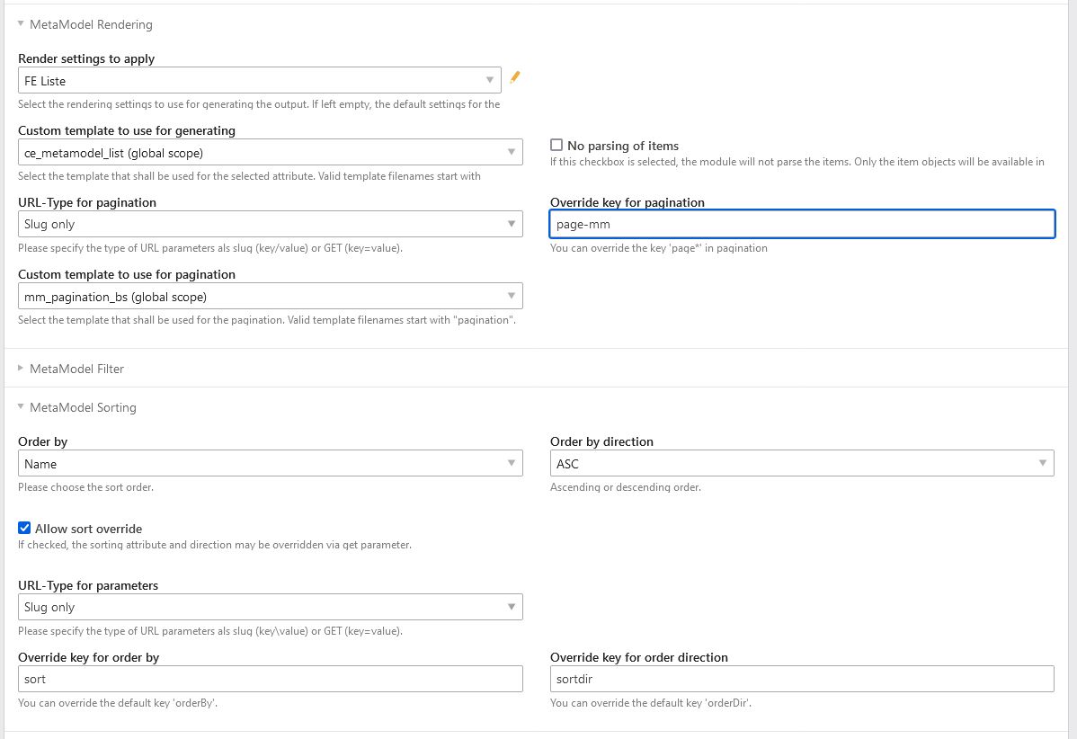The height and width of the screenshot is (739, 1077).
Task: Click the pencil edit icon beside render settings
Action: (514, 77)
